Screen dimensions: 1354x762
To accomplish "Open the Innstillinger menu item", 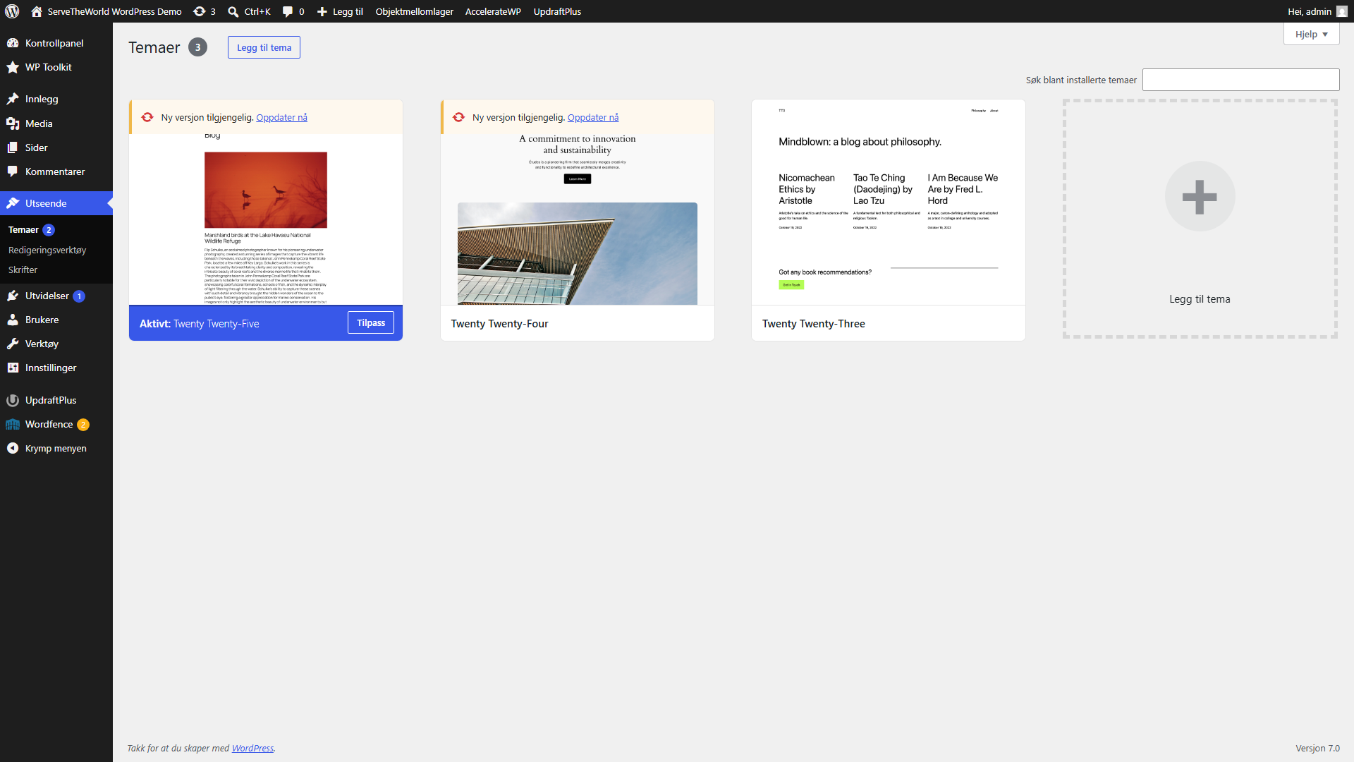I will pyautogui.click(x=56, y=368).
